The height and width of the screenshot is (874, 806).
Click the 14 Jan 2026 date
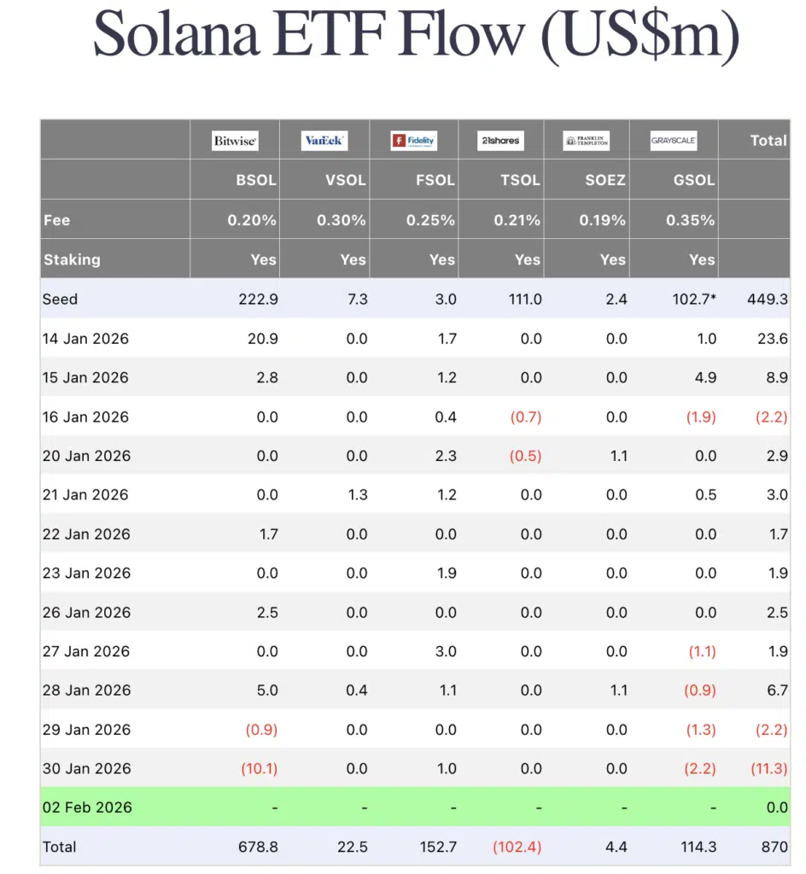coord(85,339)
